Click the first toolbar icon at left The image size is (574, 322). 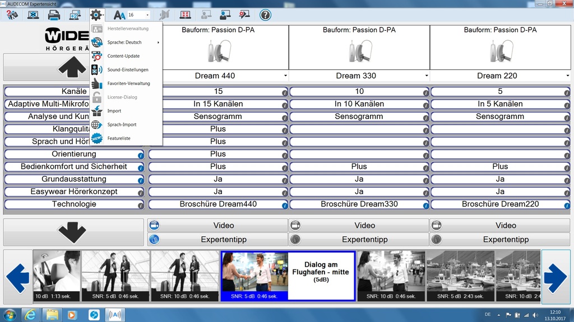click(x=12, y=15)
